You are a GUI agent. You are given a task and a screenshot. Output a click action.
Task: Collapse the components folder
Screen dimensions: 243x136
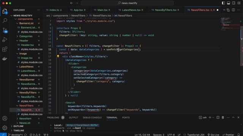(26, 19)
